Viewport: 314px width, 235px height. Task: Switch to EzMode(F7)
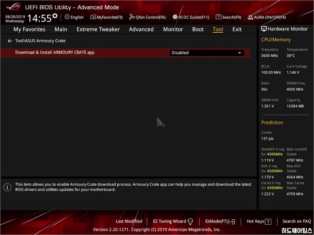coord(220,222)
